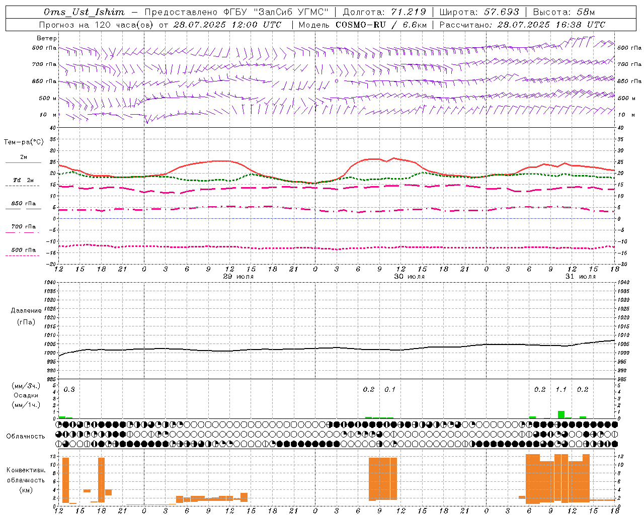This screenshot has width=644, height=515.
Task: Click the 'Давление' pressure panel label
Action: [26, 311]
